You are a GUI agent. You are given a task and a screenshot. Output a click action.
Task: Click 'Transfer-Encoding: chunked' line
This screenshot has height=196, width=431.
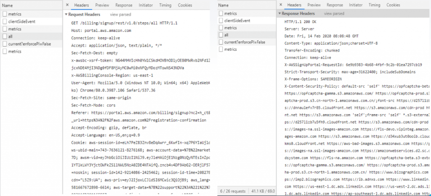312,50
